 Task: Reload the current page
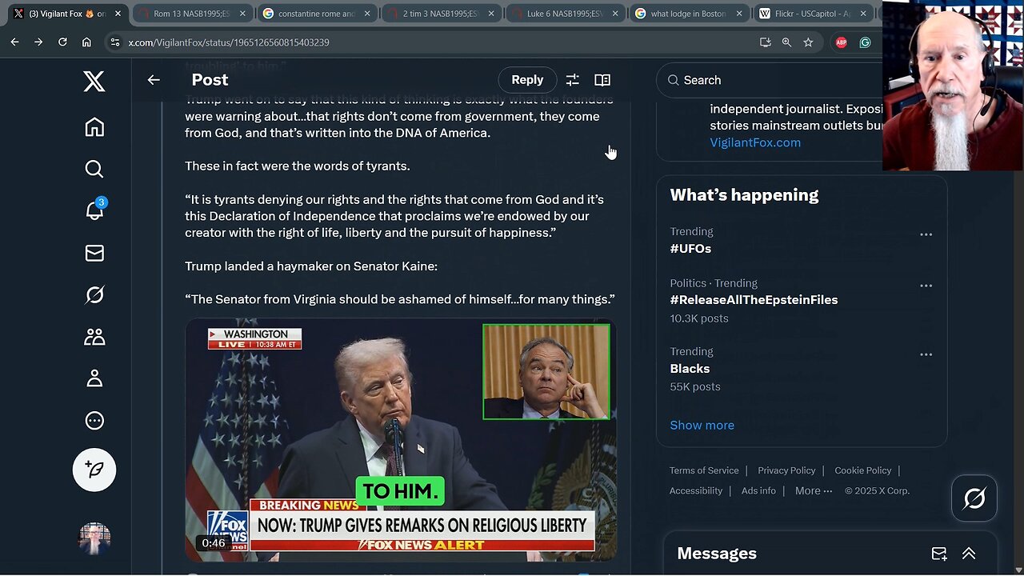(x=62, y=42)
